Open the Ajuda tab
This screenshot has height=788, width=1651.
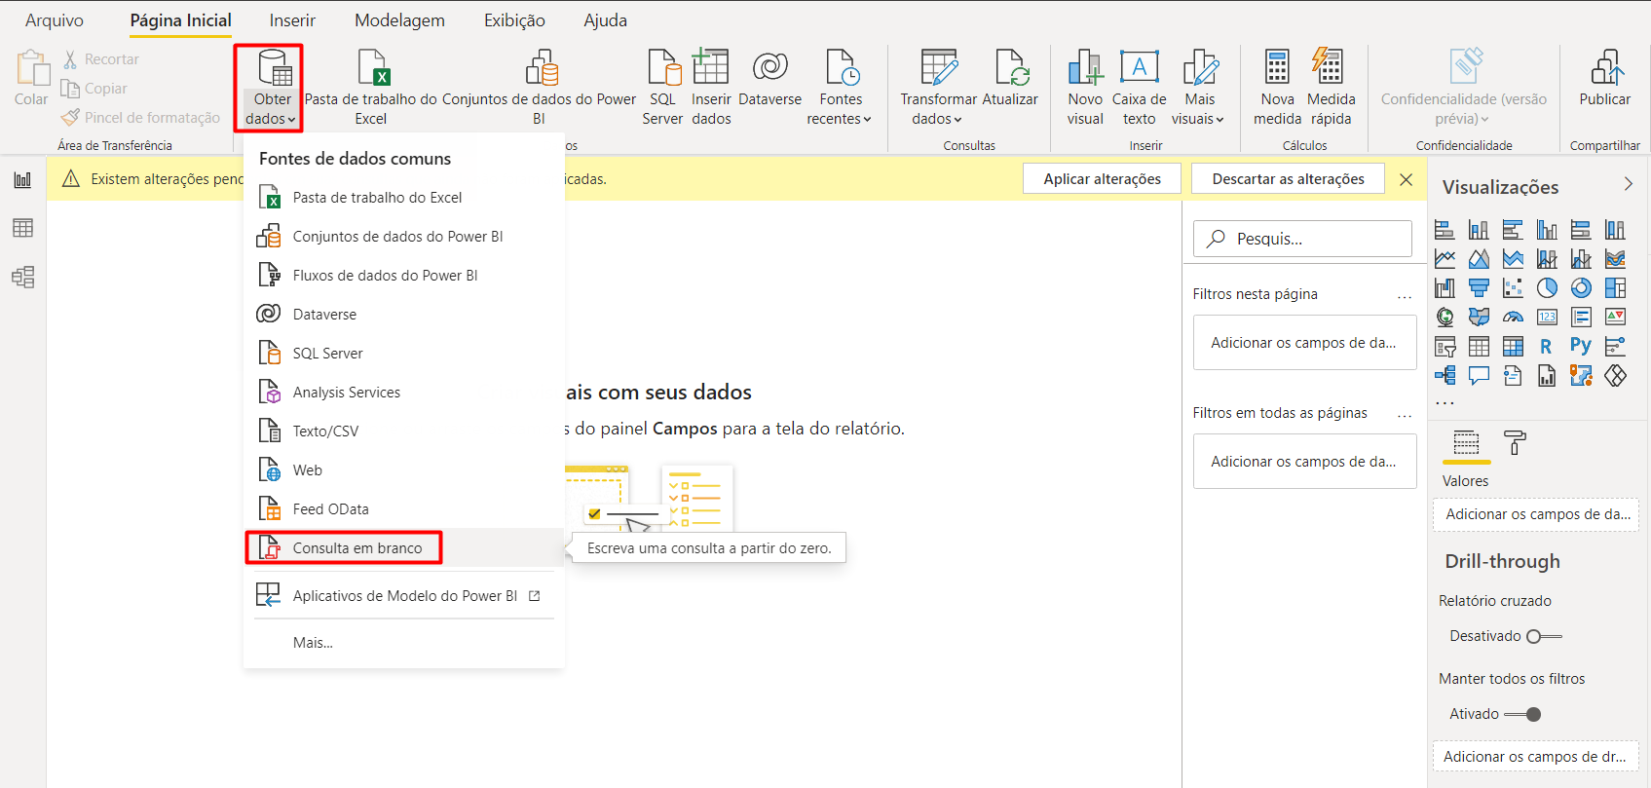[605, 20]
